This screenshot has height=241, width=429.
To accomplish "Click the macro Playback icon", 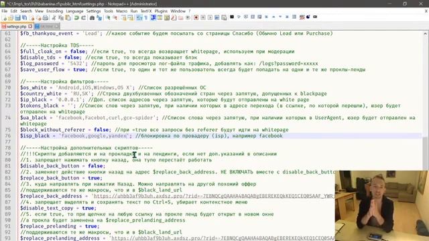I will [x=210, y=17].
